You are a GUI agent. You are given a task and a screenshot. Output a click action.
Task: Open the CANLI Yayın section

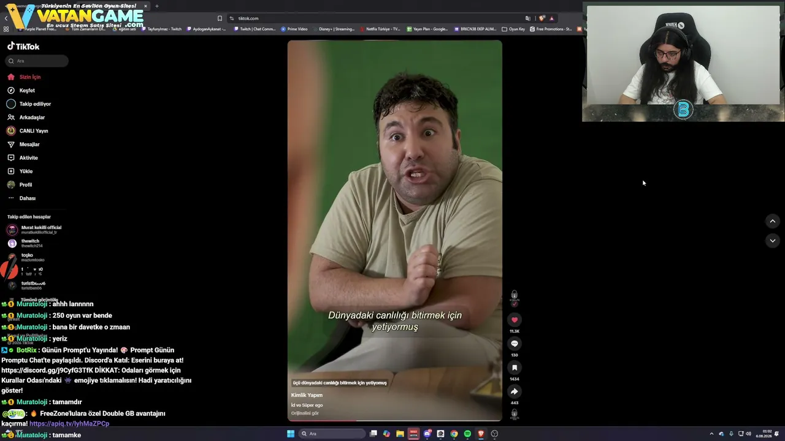coord(27,131)
